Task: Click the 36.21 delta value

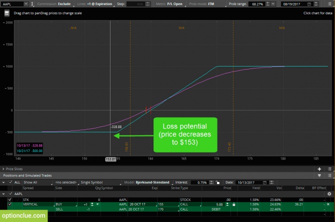Action: (298, 204)
